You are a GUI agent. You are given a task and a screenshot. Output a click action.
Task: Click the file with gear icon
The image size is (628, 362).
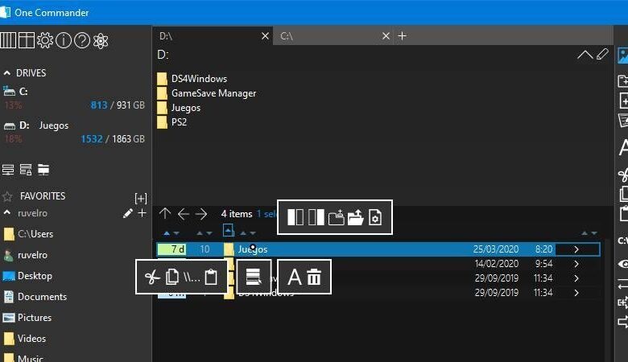(375, 217)
